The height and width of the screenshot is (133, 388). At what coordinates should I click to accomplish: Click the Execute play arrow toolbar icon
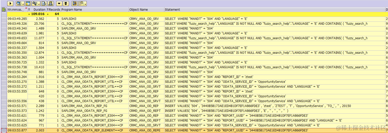[10, 3]
